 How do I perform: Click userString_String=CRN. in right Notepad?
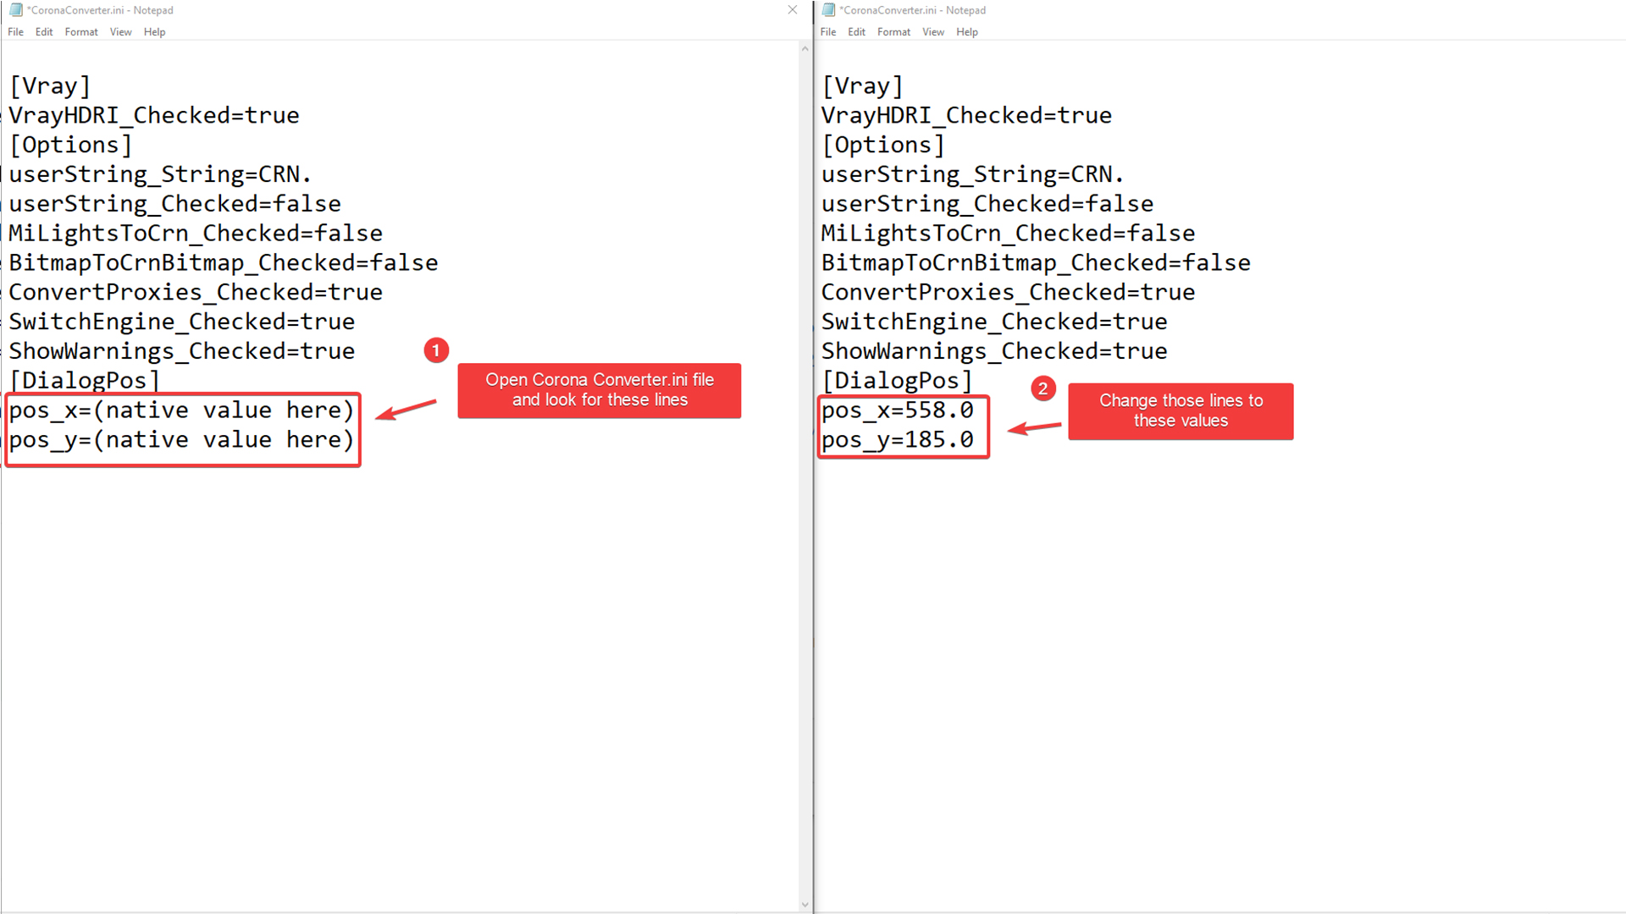(x=972, y=175)
